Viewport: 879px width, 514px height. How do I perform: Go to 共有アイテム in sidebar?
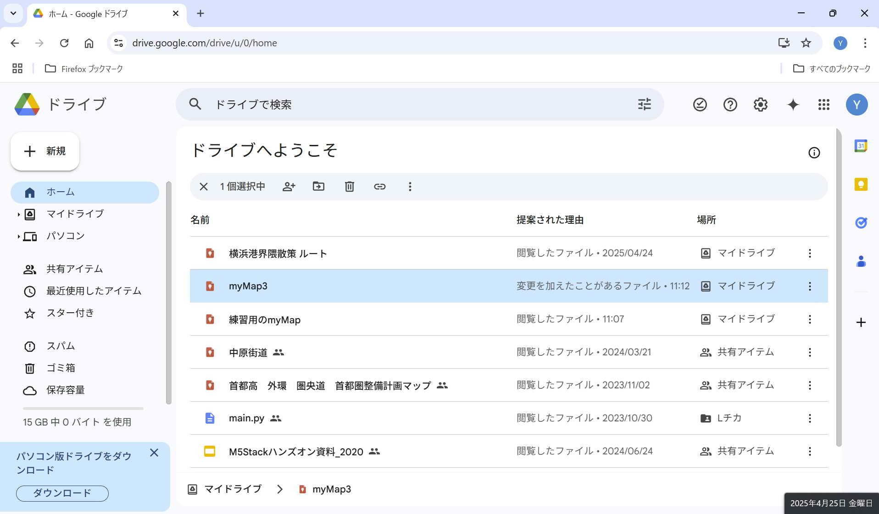click(x=74, y=269)
